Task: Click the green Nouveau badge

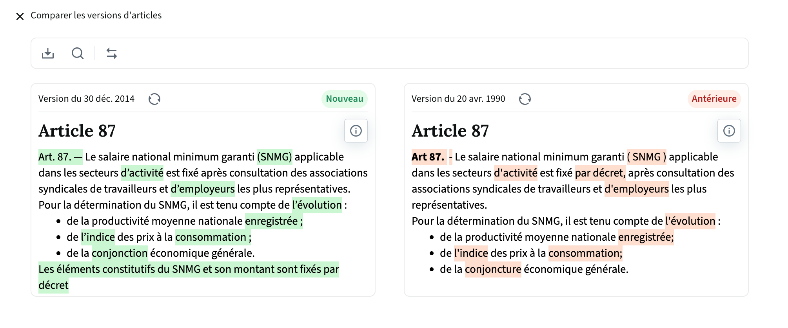Action: point(344,99)
